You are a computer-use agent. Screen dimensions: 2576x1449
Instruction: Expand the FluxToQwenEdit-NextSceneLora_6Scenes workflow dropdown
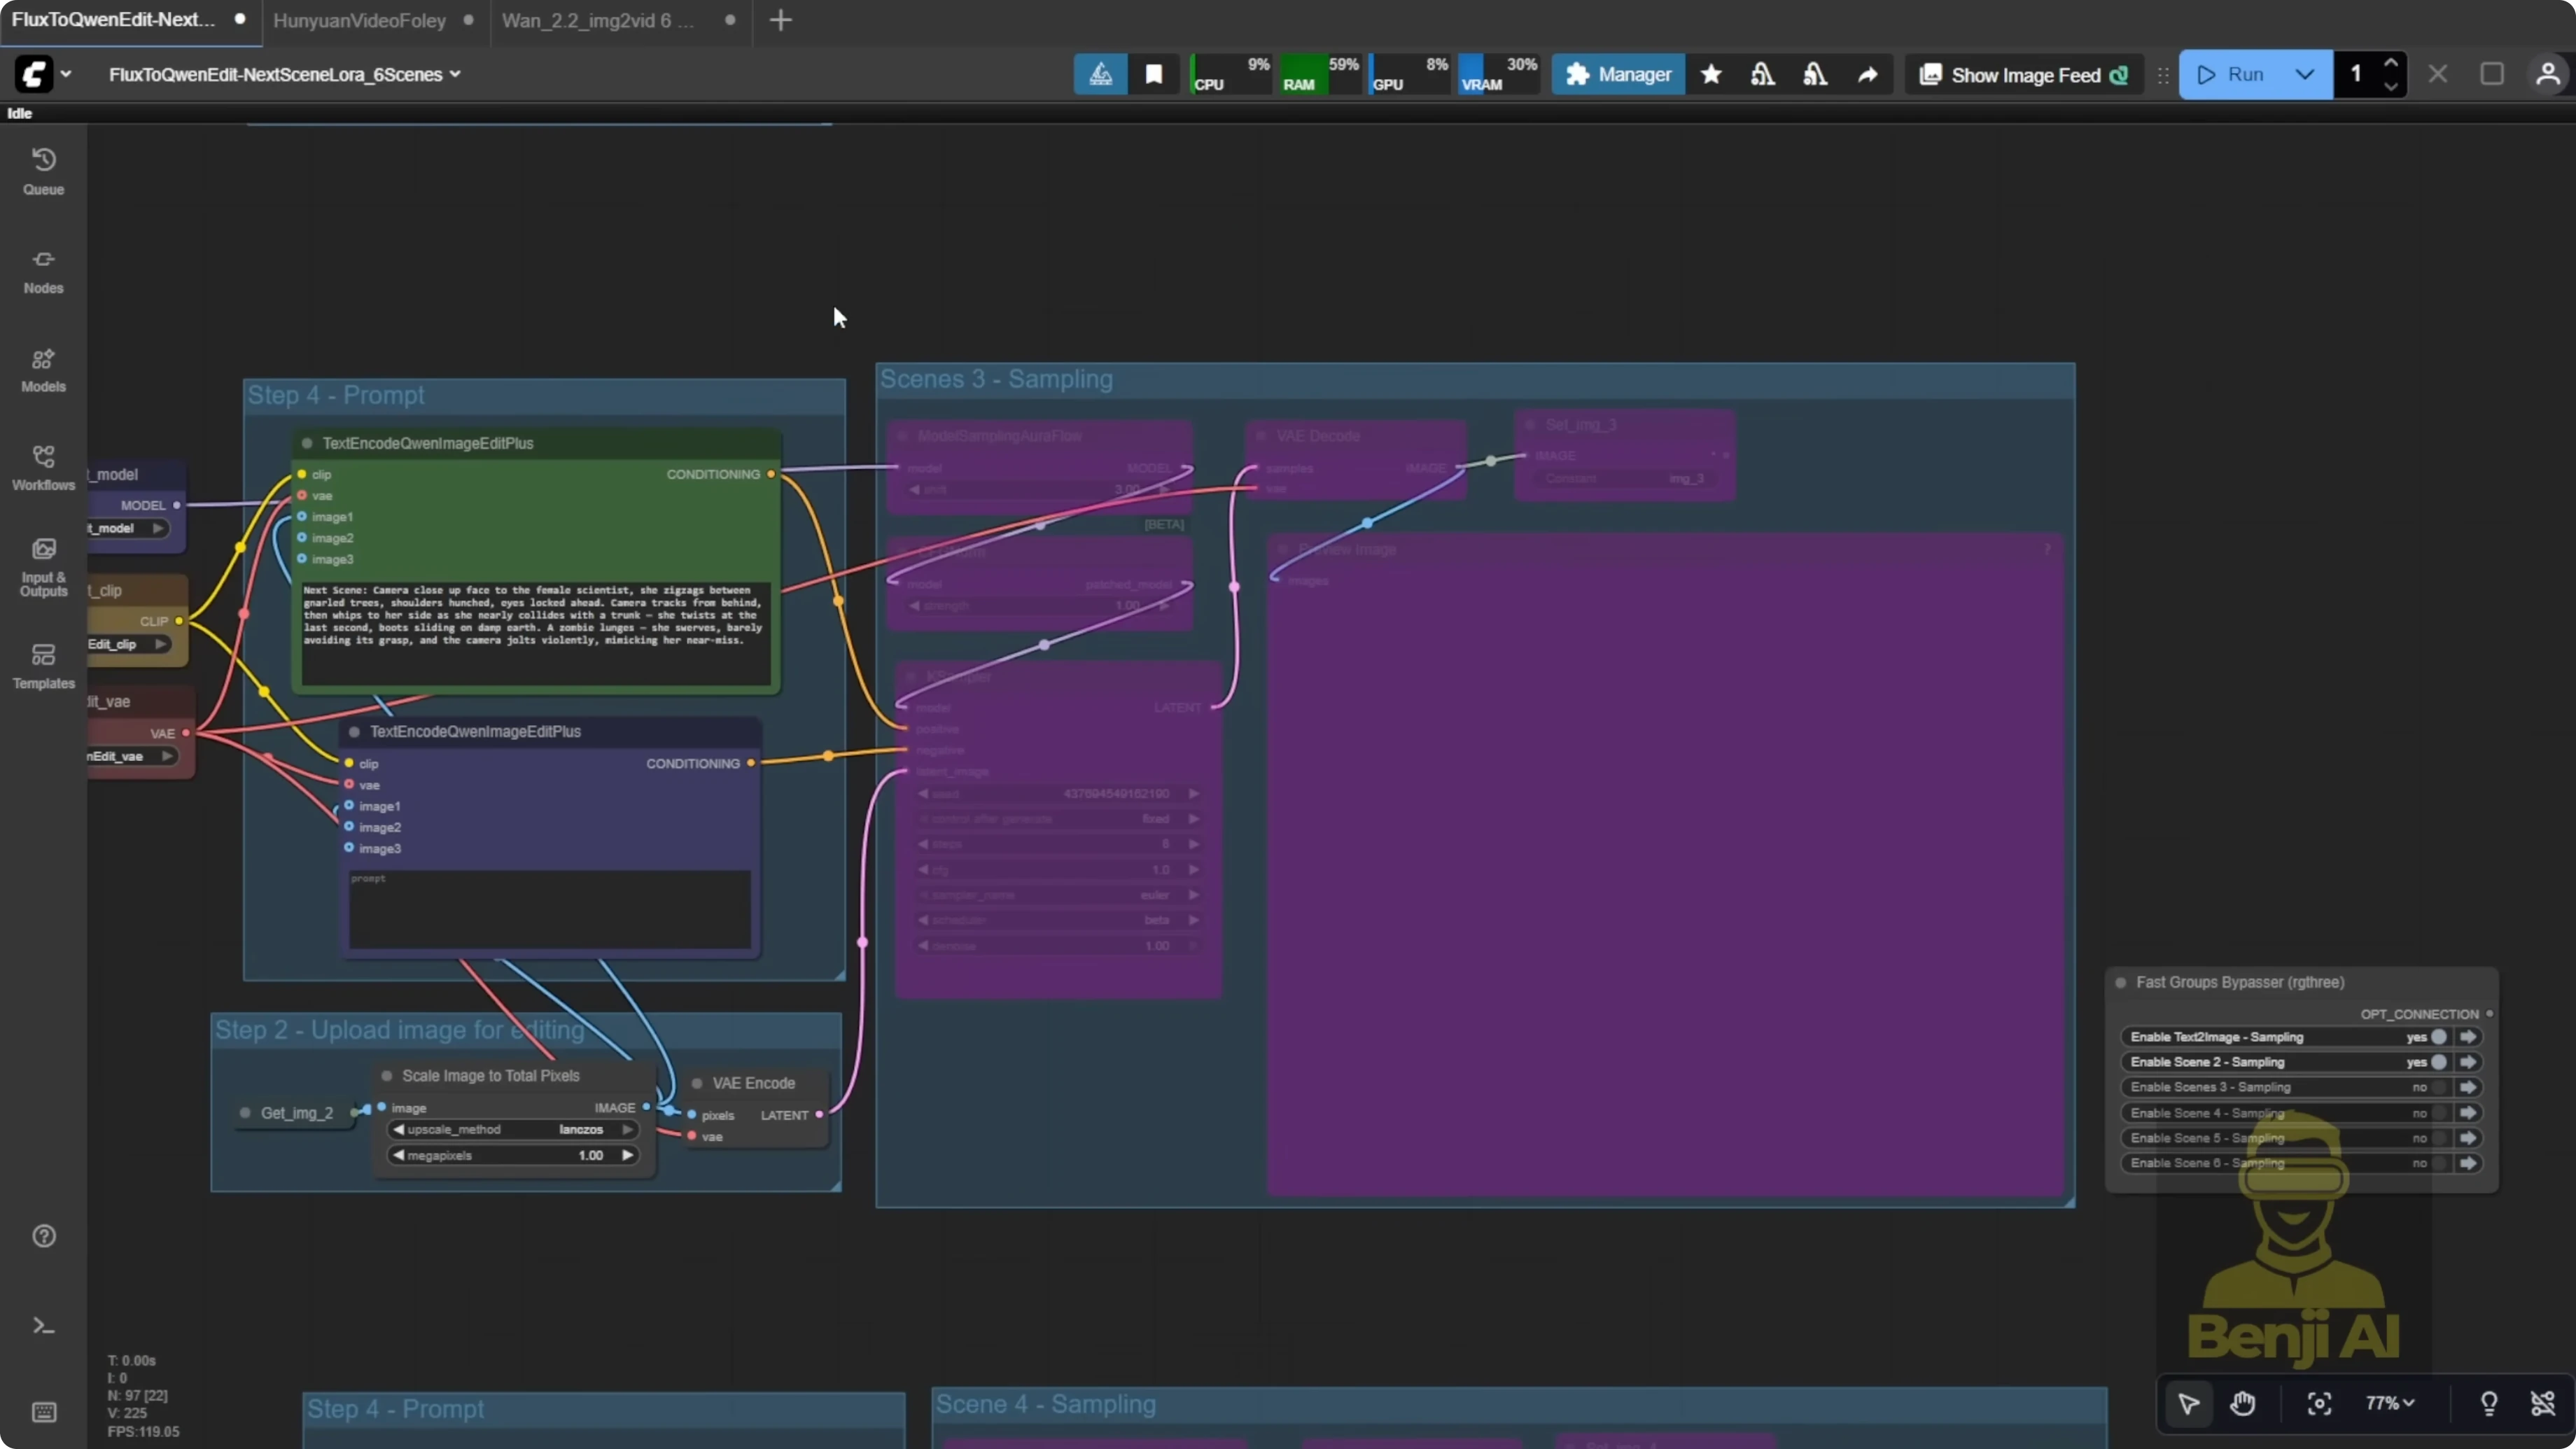point(458,74)
